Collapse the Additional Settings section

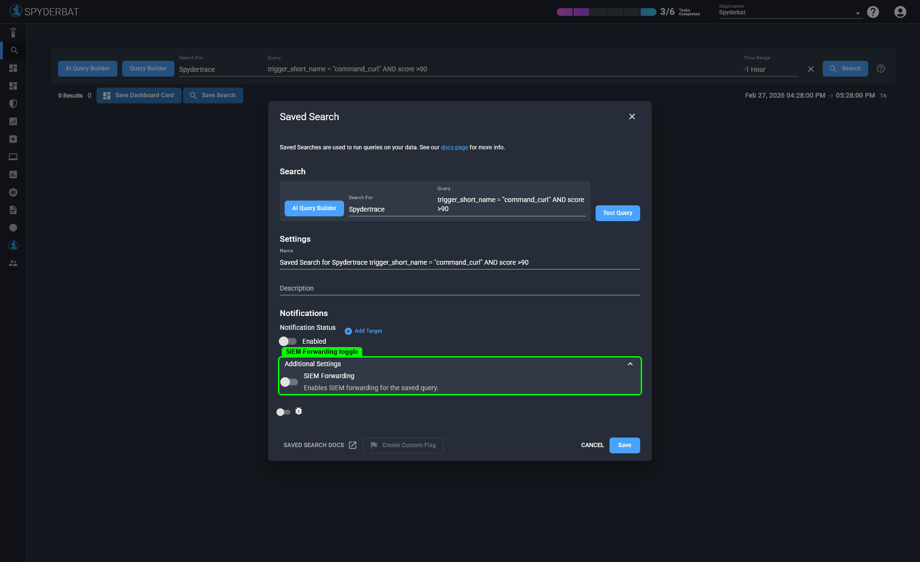[630, 364]
